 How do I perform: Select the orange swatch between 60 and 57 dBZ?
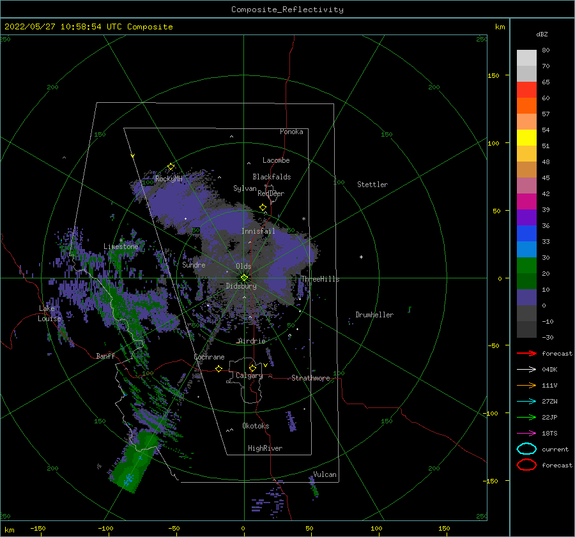[526, 106]
